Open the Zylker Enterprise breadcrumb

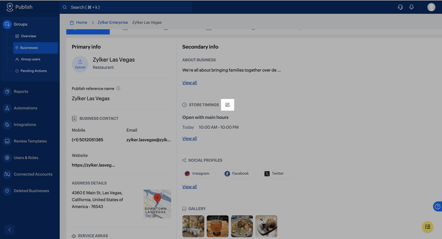pos(113,22)
